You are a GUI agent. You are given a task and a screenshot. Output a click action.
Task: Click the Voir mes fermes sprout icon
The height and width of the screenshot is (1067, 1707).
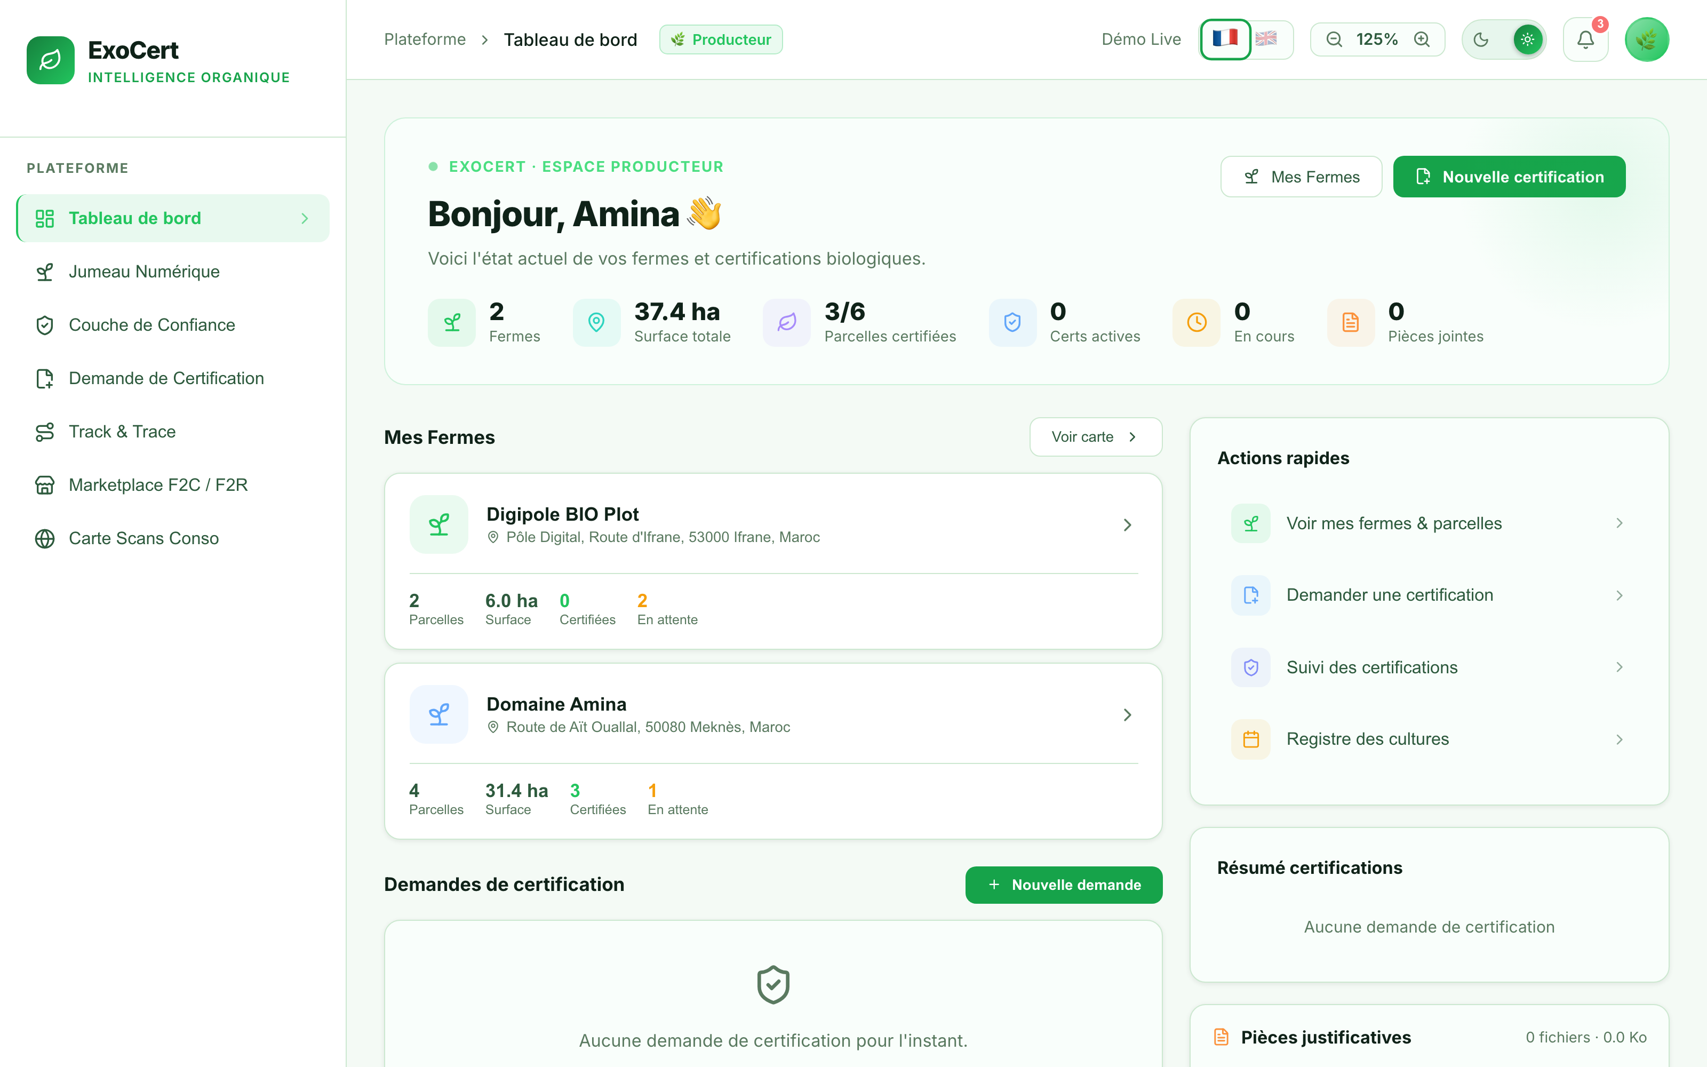[x=1250, y=523]
